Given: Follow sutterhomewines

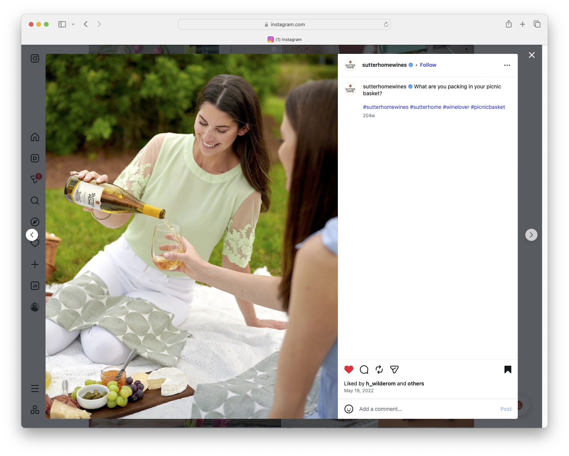Looking at the screenshot, I should 428,65.
